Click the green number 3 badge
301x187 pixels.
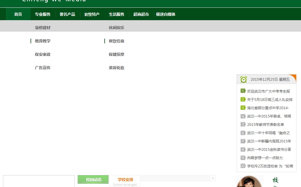coord(243,108)
